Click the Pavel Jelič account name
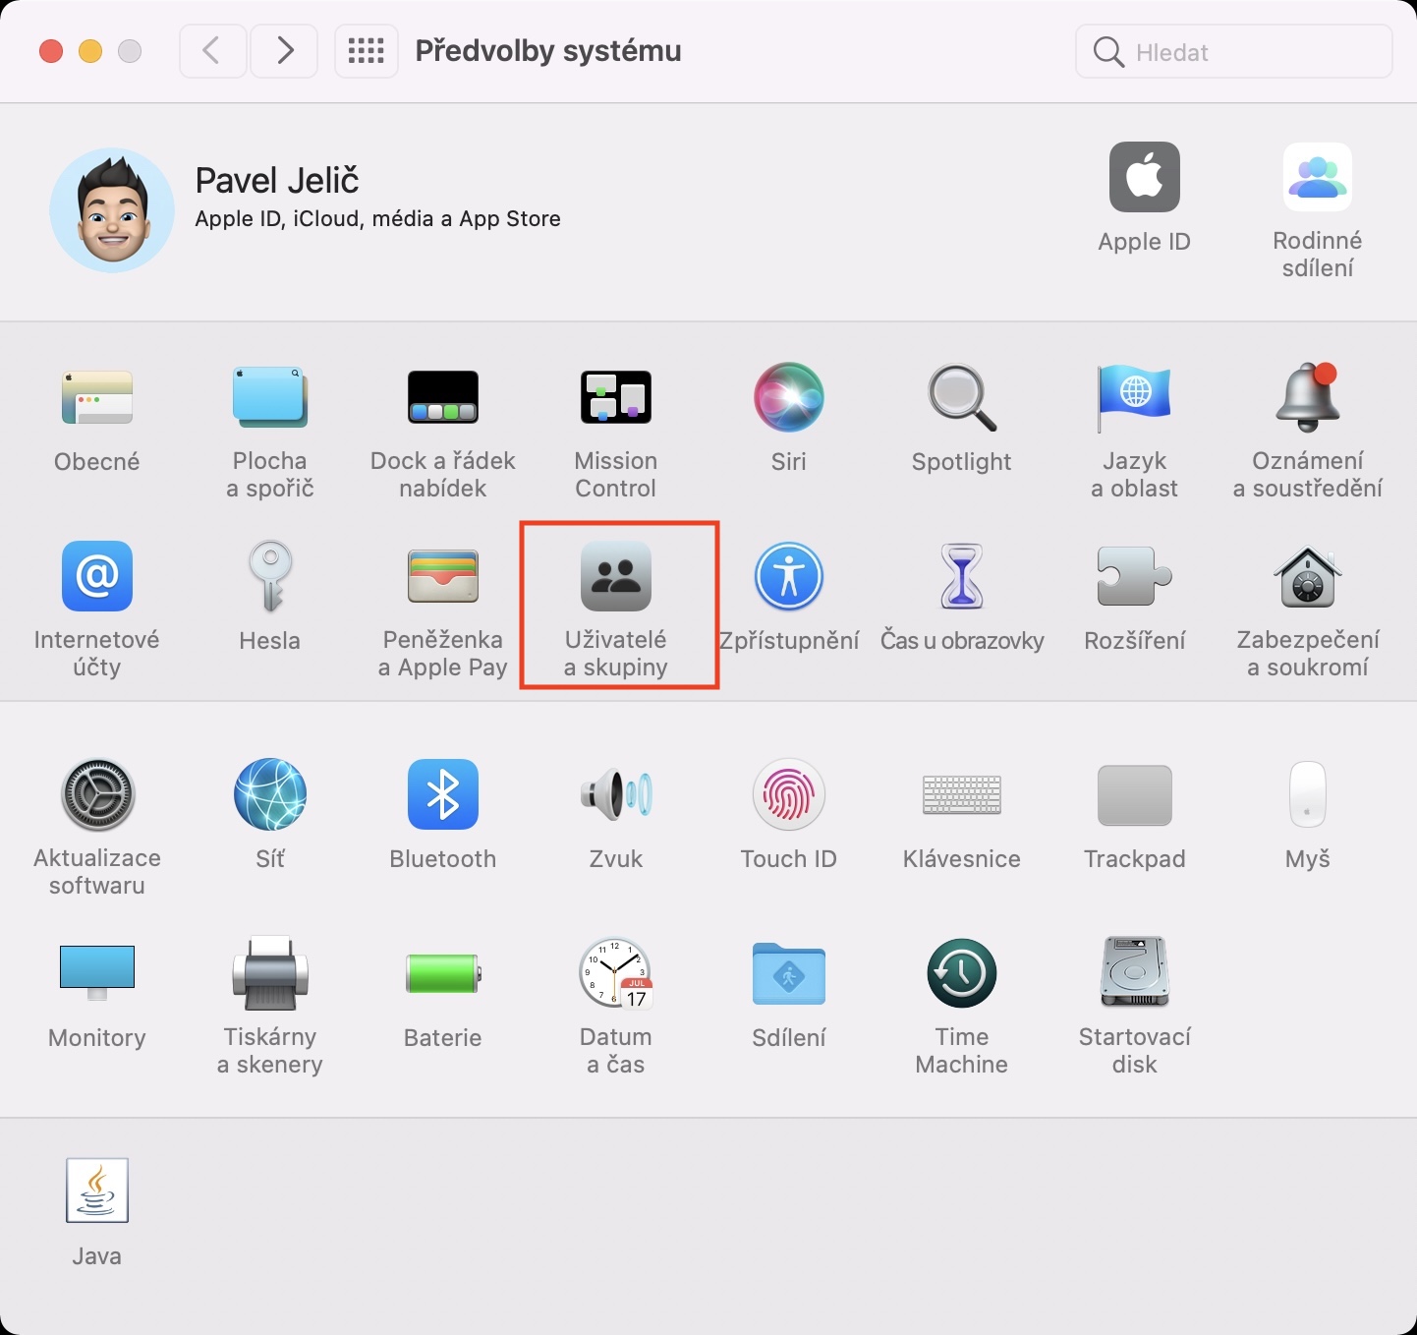The height and width of the screenshot is (1335, 1417). click(277, 181)
